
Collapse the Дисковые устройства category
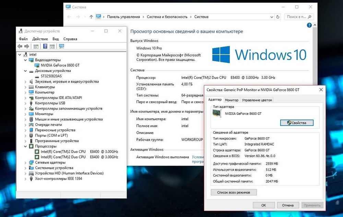coord(25,71)
